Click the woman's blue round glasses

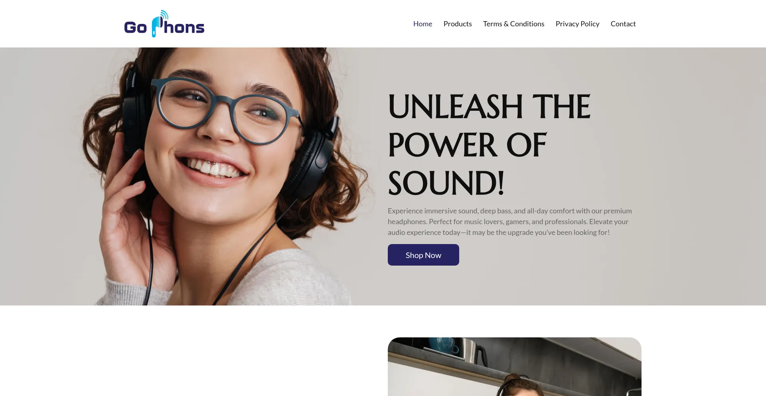coord(224,111)
